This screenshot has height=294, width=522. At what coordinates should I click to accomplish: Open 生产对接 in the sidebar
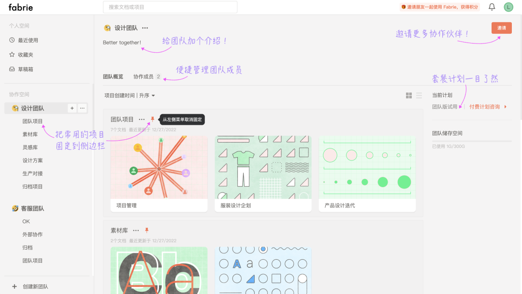coord(32,174)
